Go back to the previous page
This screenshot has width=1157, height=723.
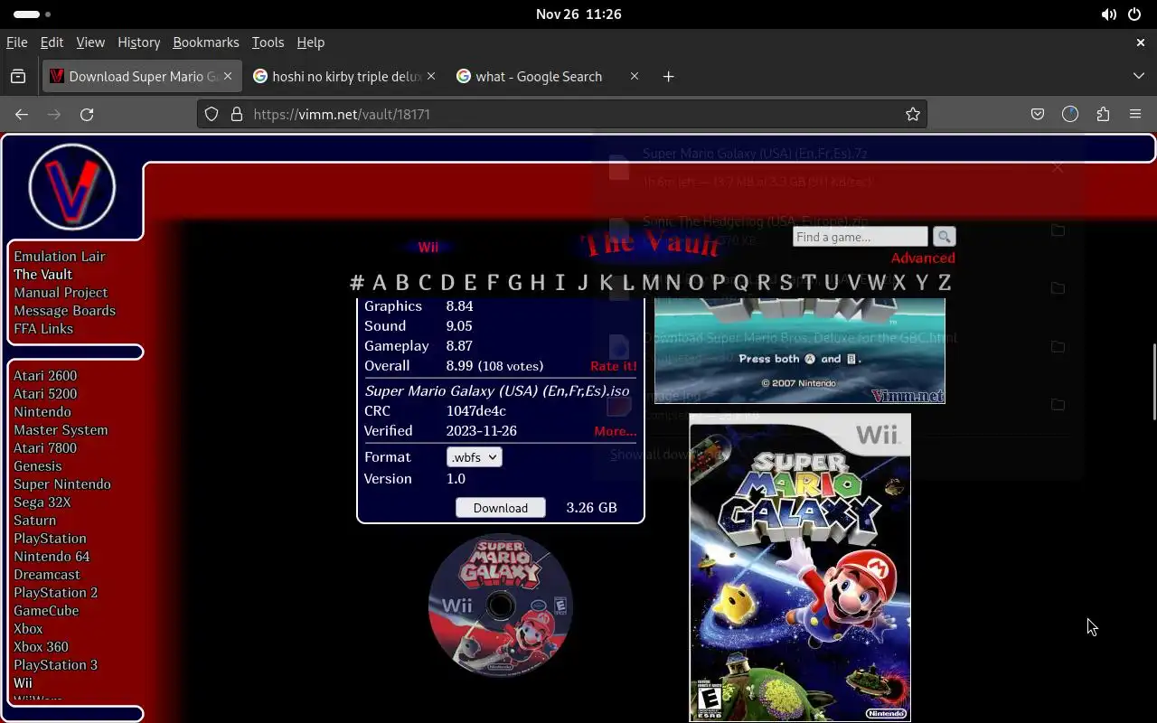22,114
